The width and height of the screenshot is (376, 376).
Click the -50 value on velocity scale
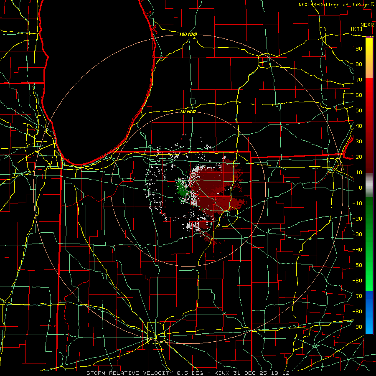357,265
